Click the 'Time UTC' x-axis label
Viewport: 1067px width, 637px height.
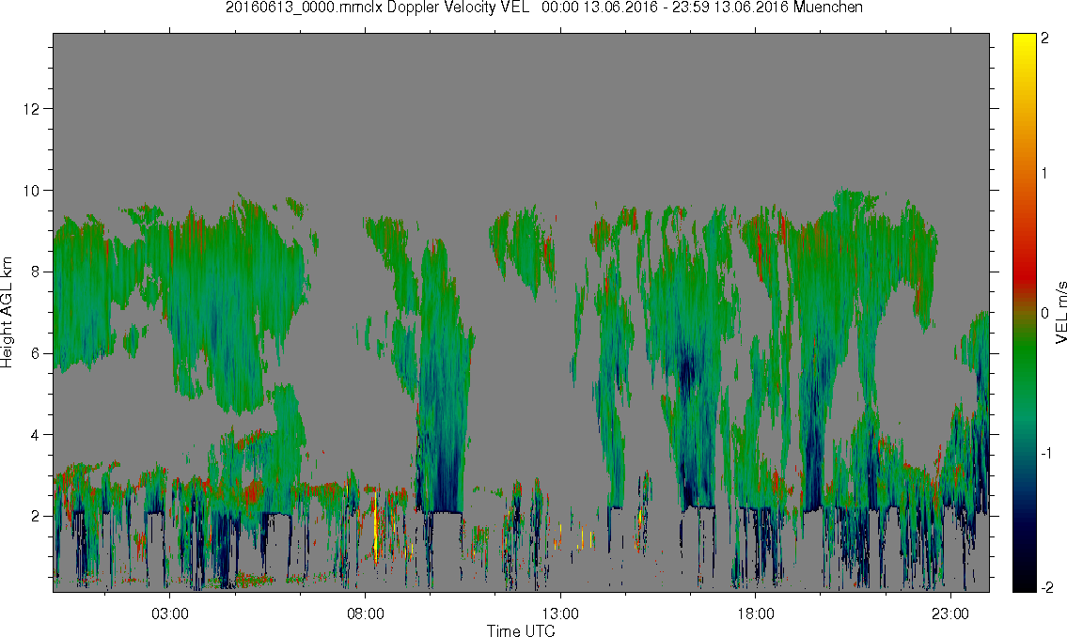pos(521,630)
